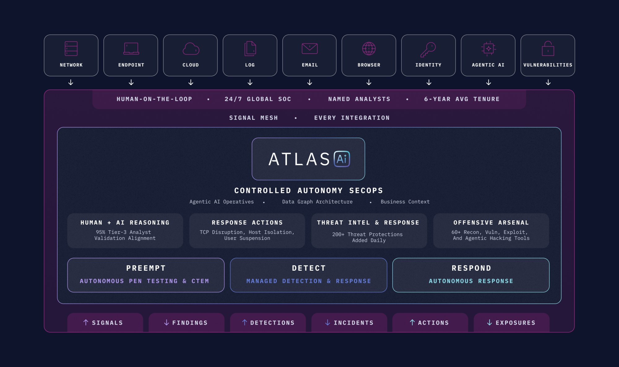Click the Endpoint laptop icon

pos(131,49)
